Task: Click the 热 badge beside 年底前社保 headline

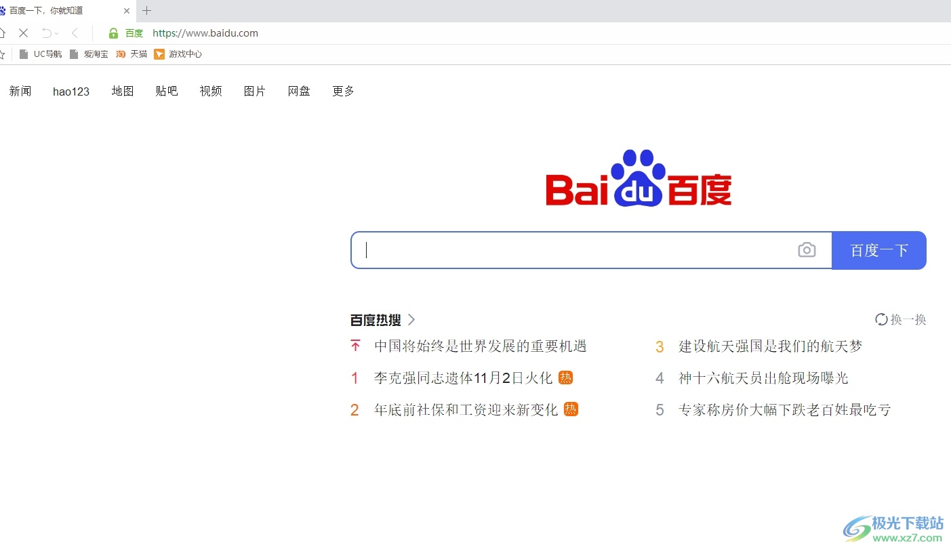Action: (571, 409)
